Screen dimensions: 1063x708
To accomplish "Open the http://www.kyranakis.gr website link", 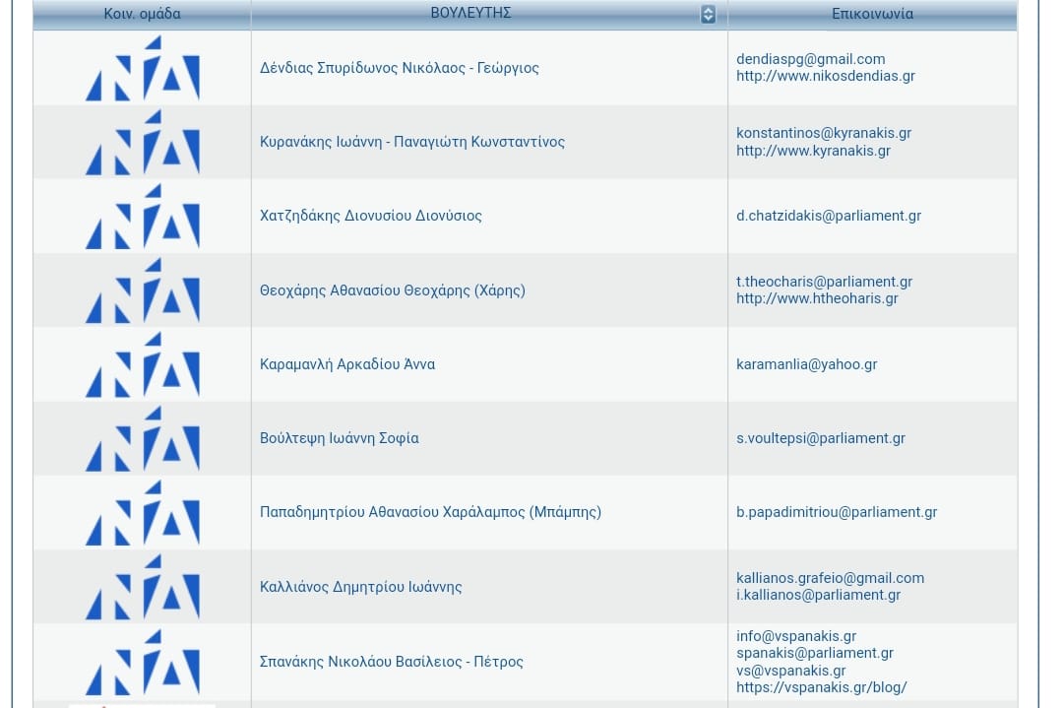I will point(814,151).
